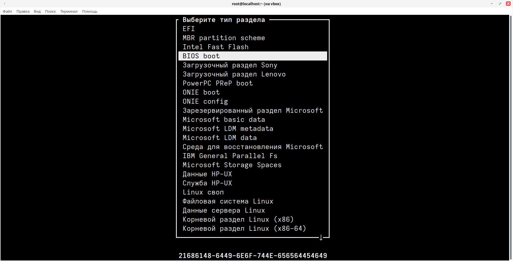Choose Файловая система Linux
The height and width of the screenshot is (261, 513).
pyautogui.click(x=253, y=201)
